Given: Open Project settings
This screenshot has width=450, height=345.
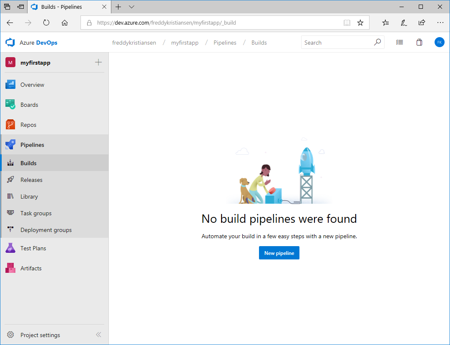Looking at the screenshot, I should click(x=40, y=335).
